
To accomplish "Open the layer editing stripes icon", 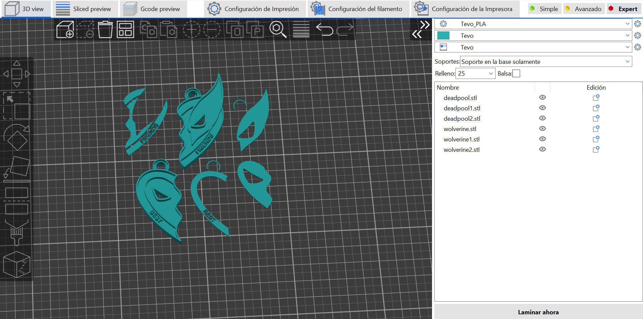I will (x=301, y=29).
